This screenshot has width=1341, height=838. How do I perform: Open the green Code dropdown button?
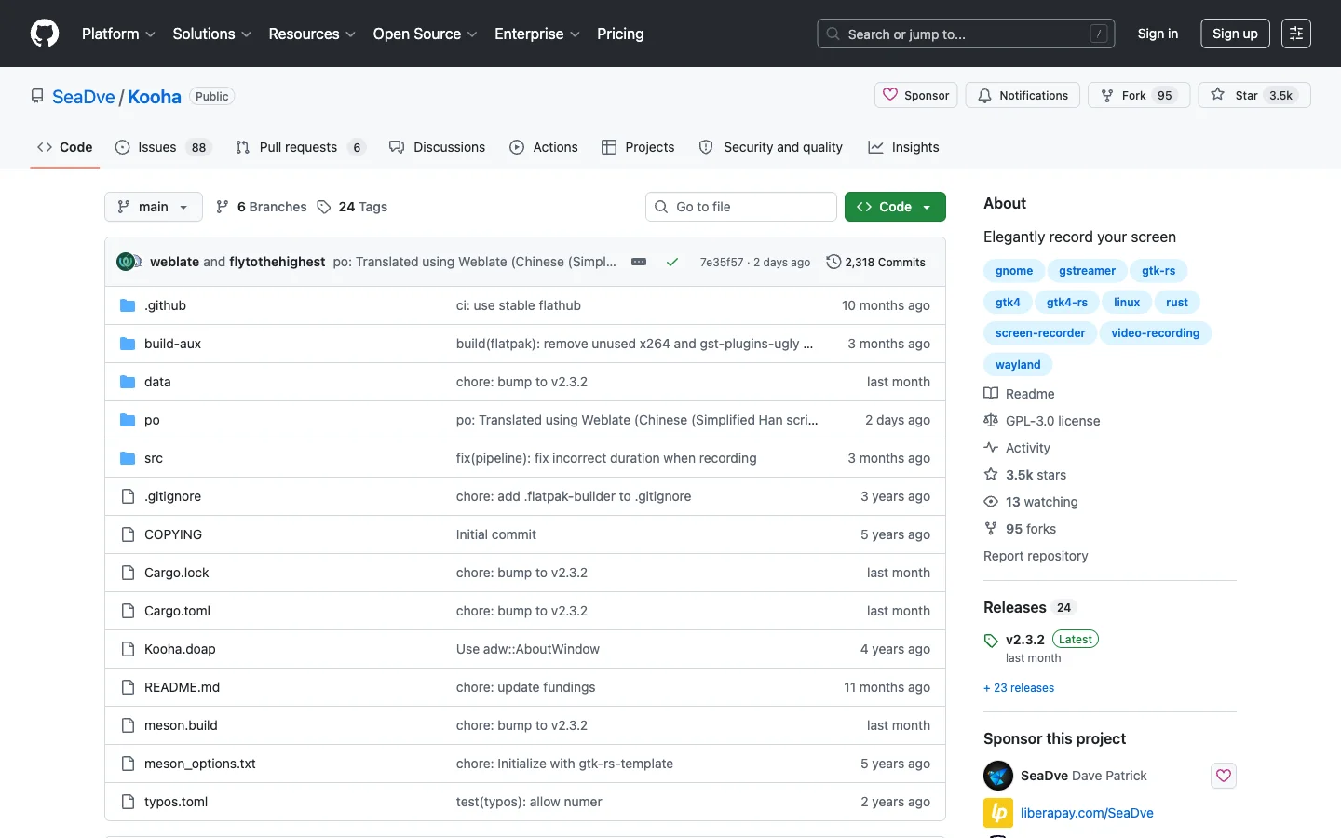point(895,207)
